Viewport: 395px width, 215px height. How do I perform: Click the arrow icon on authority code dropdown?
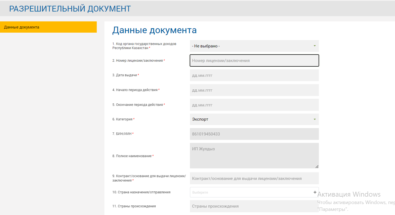click(x=314, y=46)
